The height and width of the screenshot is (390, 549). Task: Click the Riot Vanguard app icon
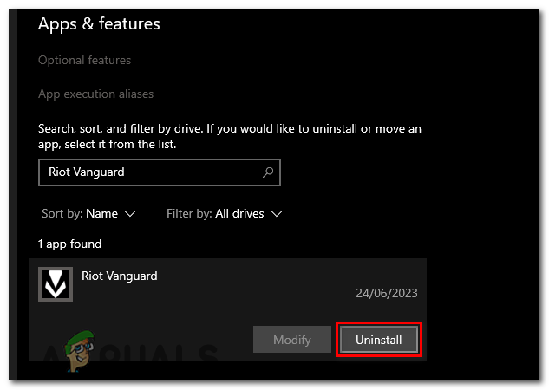click(x=56, y=284)
